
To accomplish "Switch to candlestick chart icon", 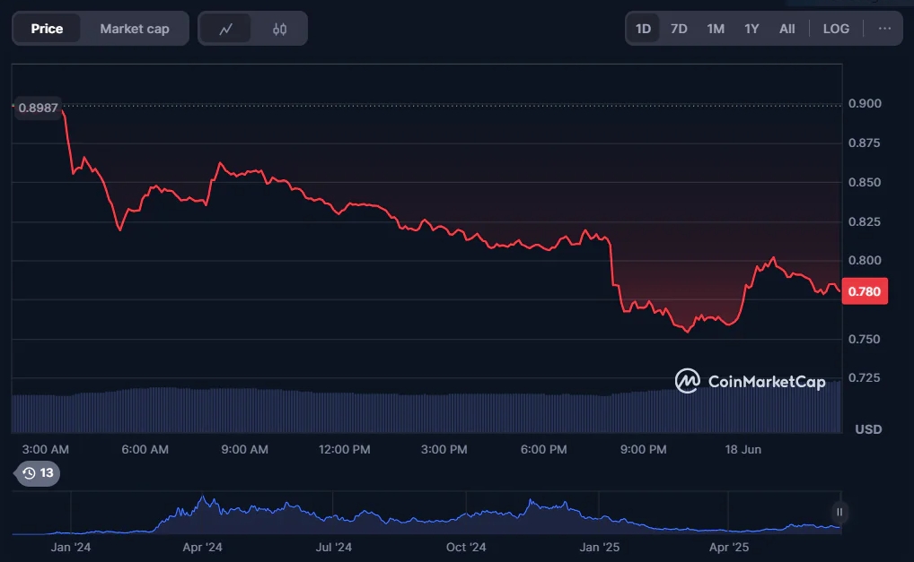I will tap(279, 29).
